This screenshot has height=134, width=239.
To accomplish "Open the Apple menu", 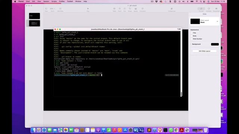I will (15, 1).
